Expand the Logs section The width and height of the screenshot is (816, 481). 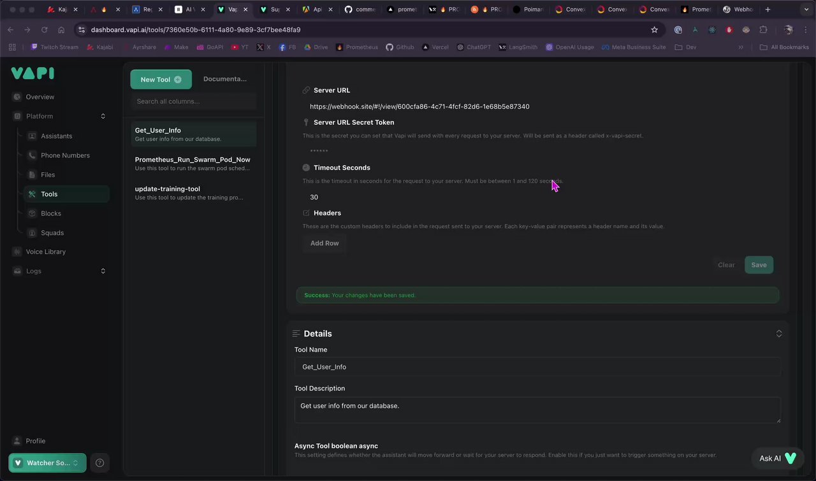[103, 271]
